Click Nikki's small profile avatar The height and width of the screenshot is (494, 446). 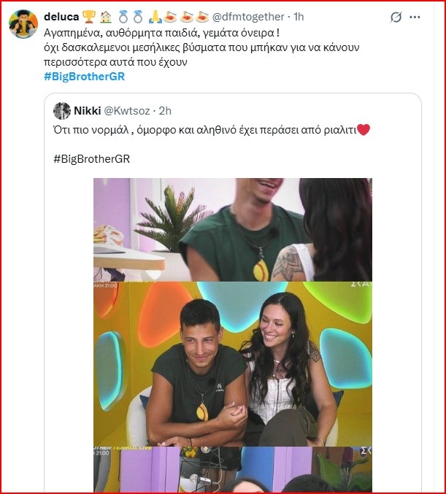(x=62, y=111)
